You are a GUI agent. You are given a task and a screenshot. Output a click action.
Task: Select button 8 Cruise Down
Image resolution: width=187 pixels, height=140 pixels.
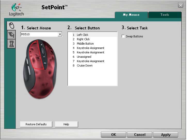93,65
